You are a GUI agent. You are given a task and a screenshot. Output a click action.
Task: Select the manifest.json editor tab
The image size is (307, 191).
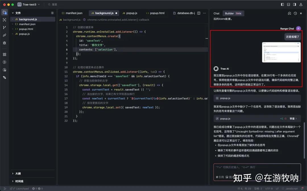(73, 13)
